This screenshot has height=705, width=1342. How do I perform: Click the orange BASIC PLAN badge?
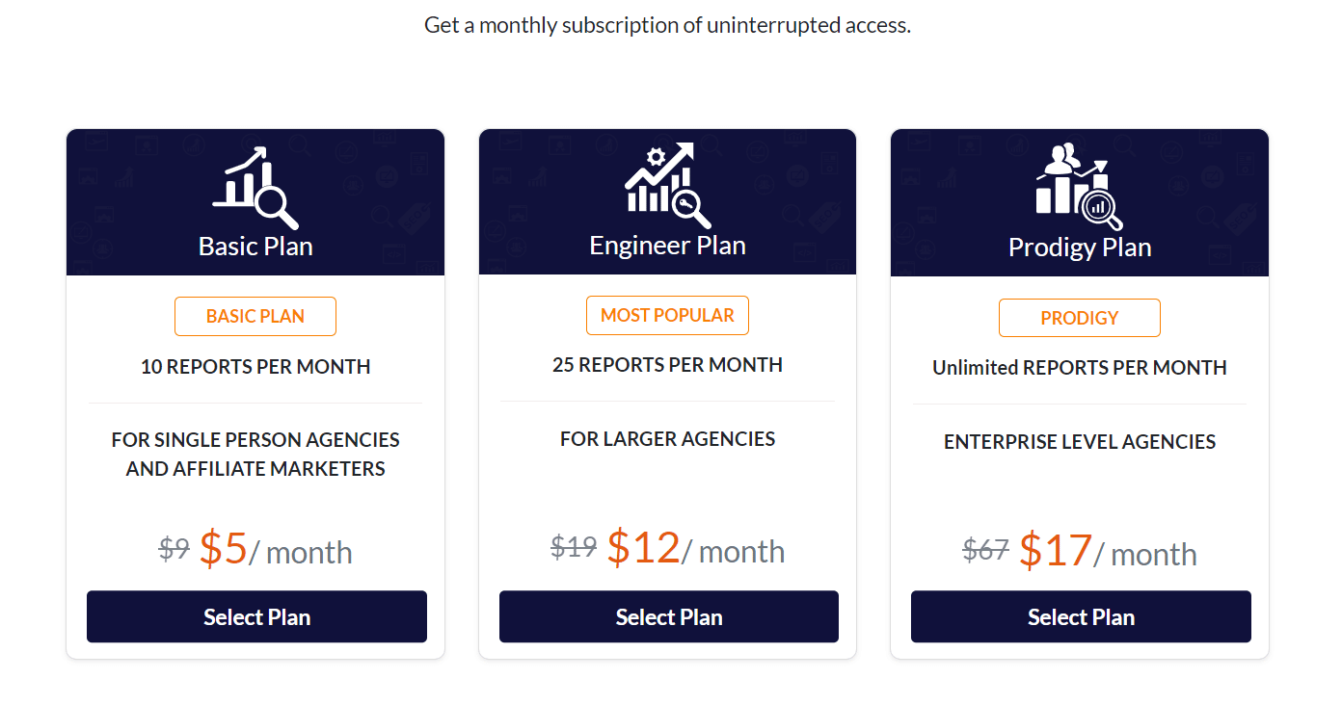pos(255,316)
